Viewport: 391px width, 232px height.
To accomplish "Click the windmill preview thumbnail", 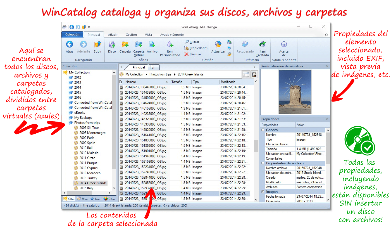I will click(x=295, y=92).
